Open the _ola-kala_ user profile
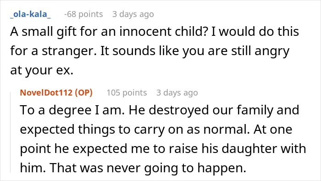 (31, 14)
